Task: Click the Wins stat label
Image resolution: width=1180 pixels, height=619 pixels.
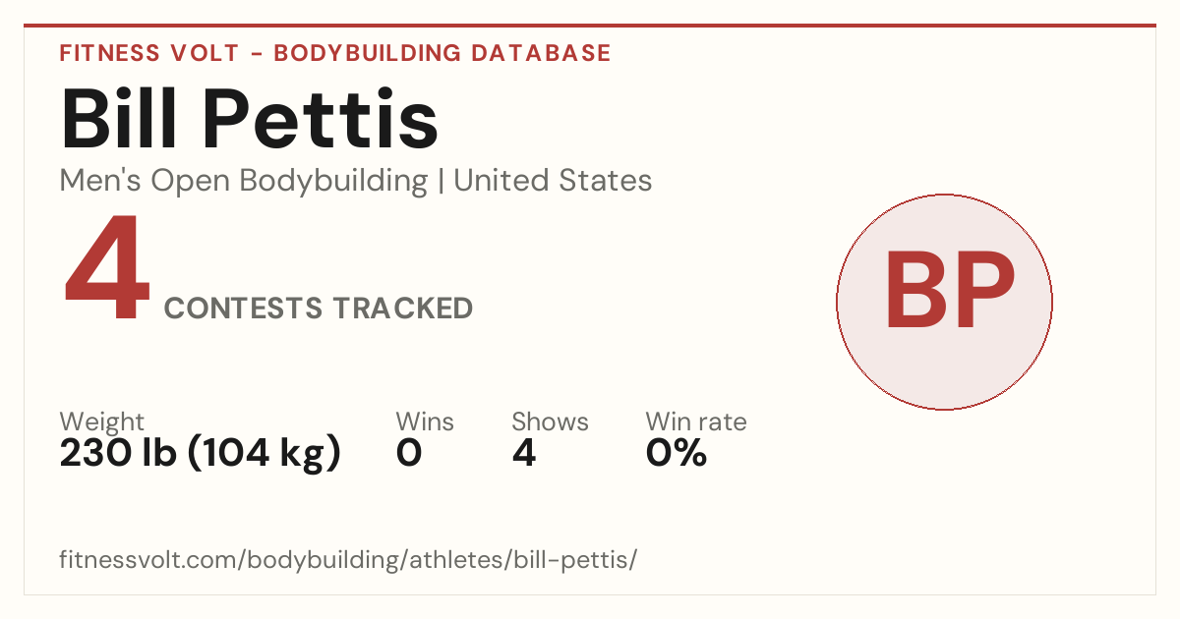Action: [425, 422]
